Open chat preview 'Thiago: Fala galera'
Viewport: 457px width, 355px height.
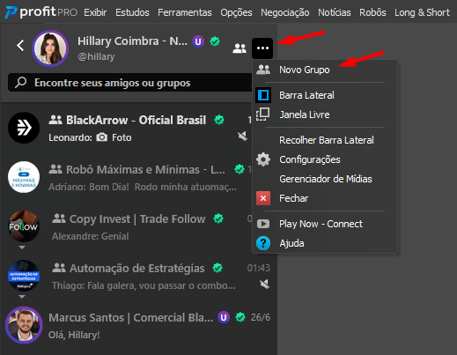pos(144,285)
